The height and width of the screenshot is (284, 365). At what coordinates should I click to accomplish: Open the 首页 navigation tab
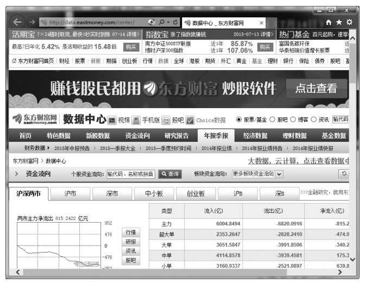point(25,135)
